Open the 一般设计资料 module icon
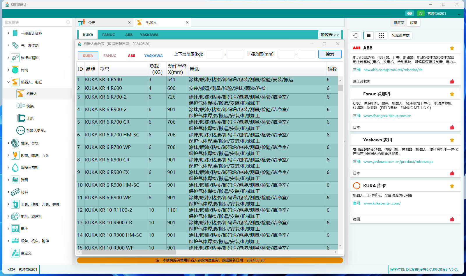Viewport: 466px width, 276px height. point(15,33)
